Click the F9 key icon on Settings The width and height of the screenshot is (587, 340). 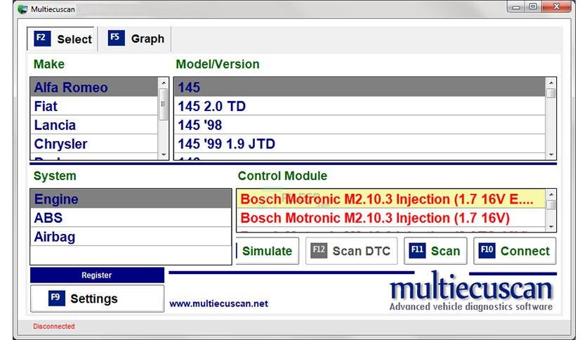click(57, 298)
